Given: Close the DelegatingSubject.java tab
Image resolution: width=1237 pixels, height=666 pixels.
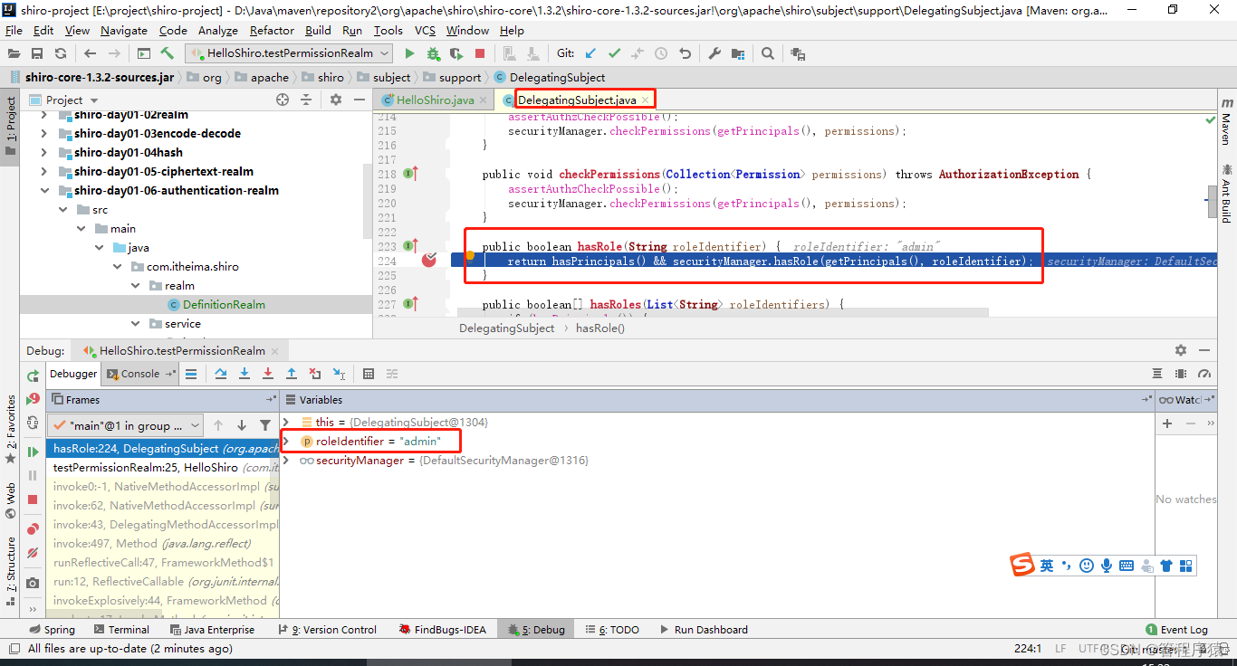Looking at the screenshot, I should (646, 100).
